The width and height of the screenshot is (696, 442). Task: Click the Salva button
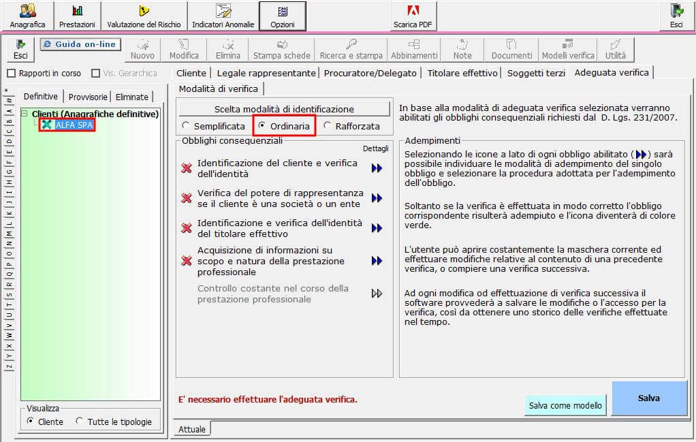click(649, 398)
